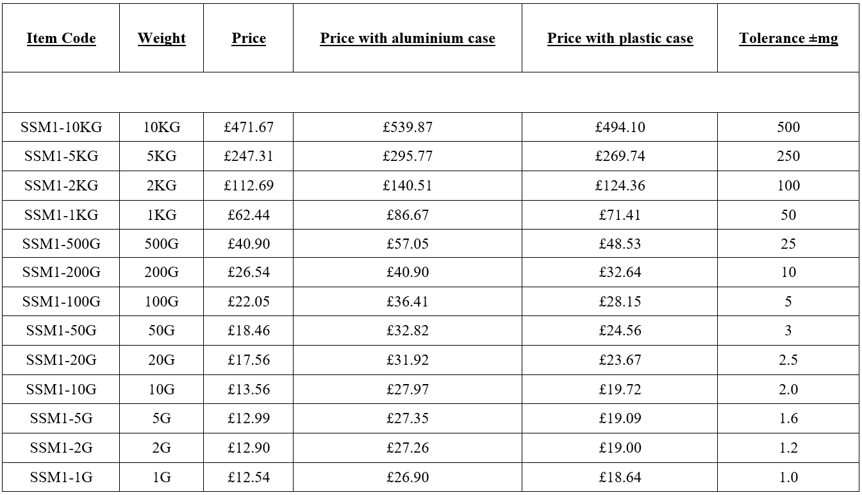Select the SSM1-50G item code cell
This screenshot has width=862, height=495.
(x=61, y=331)
